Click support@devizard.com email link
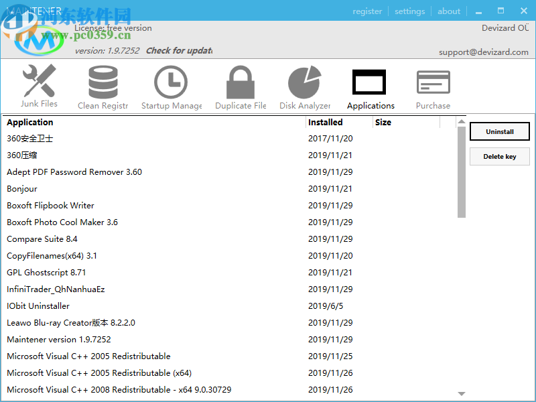This screenshot has height=402, width=536. pos(483,52)
